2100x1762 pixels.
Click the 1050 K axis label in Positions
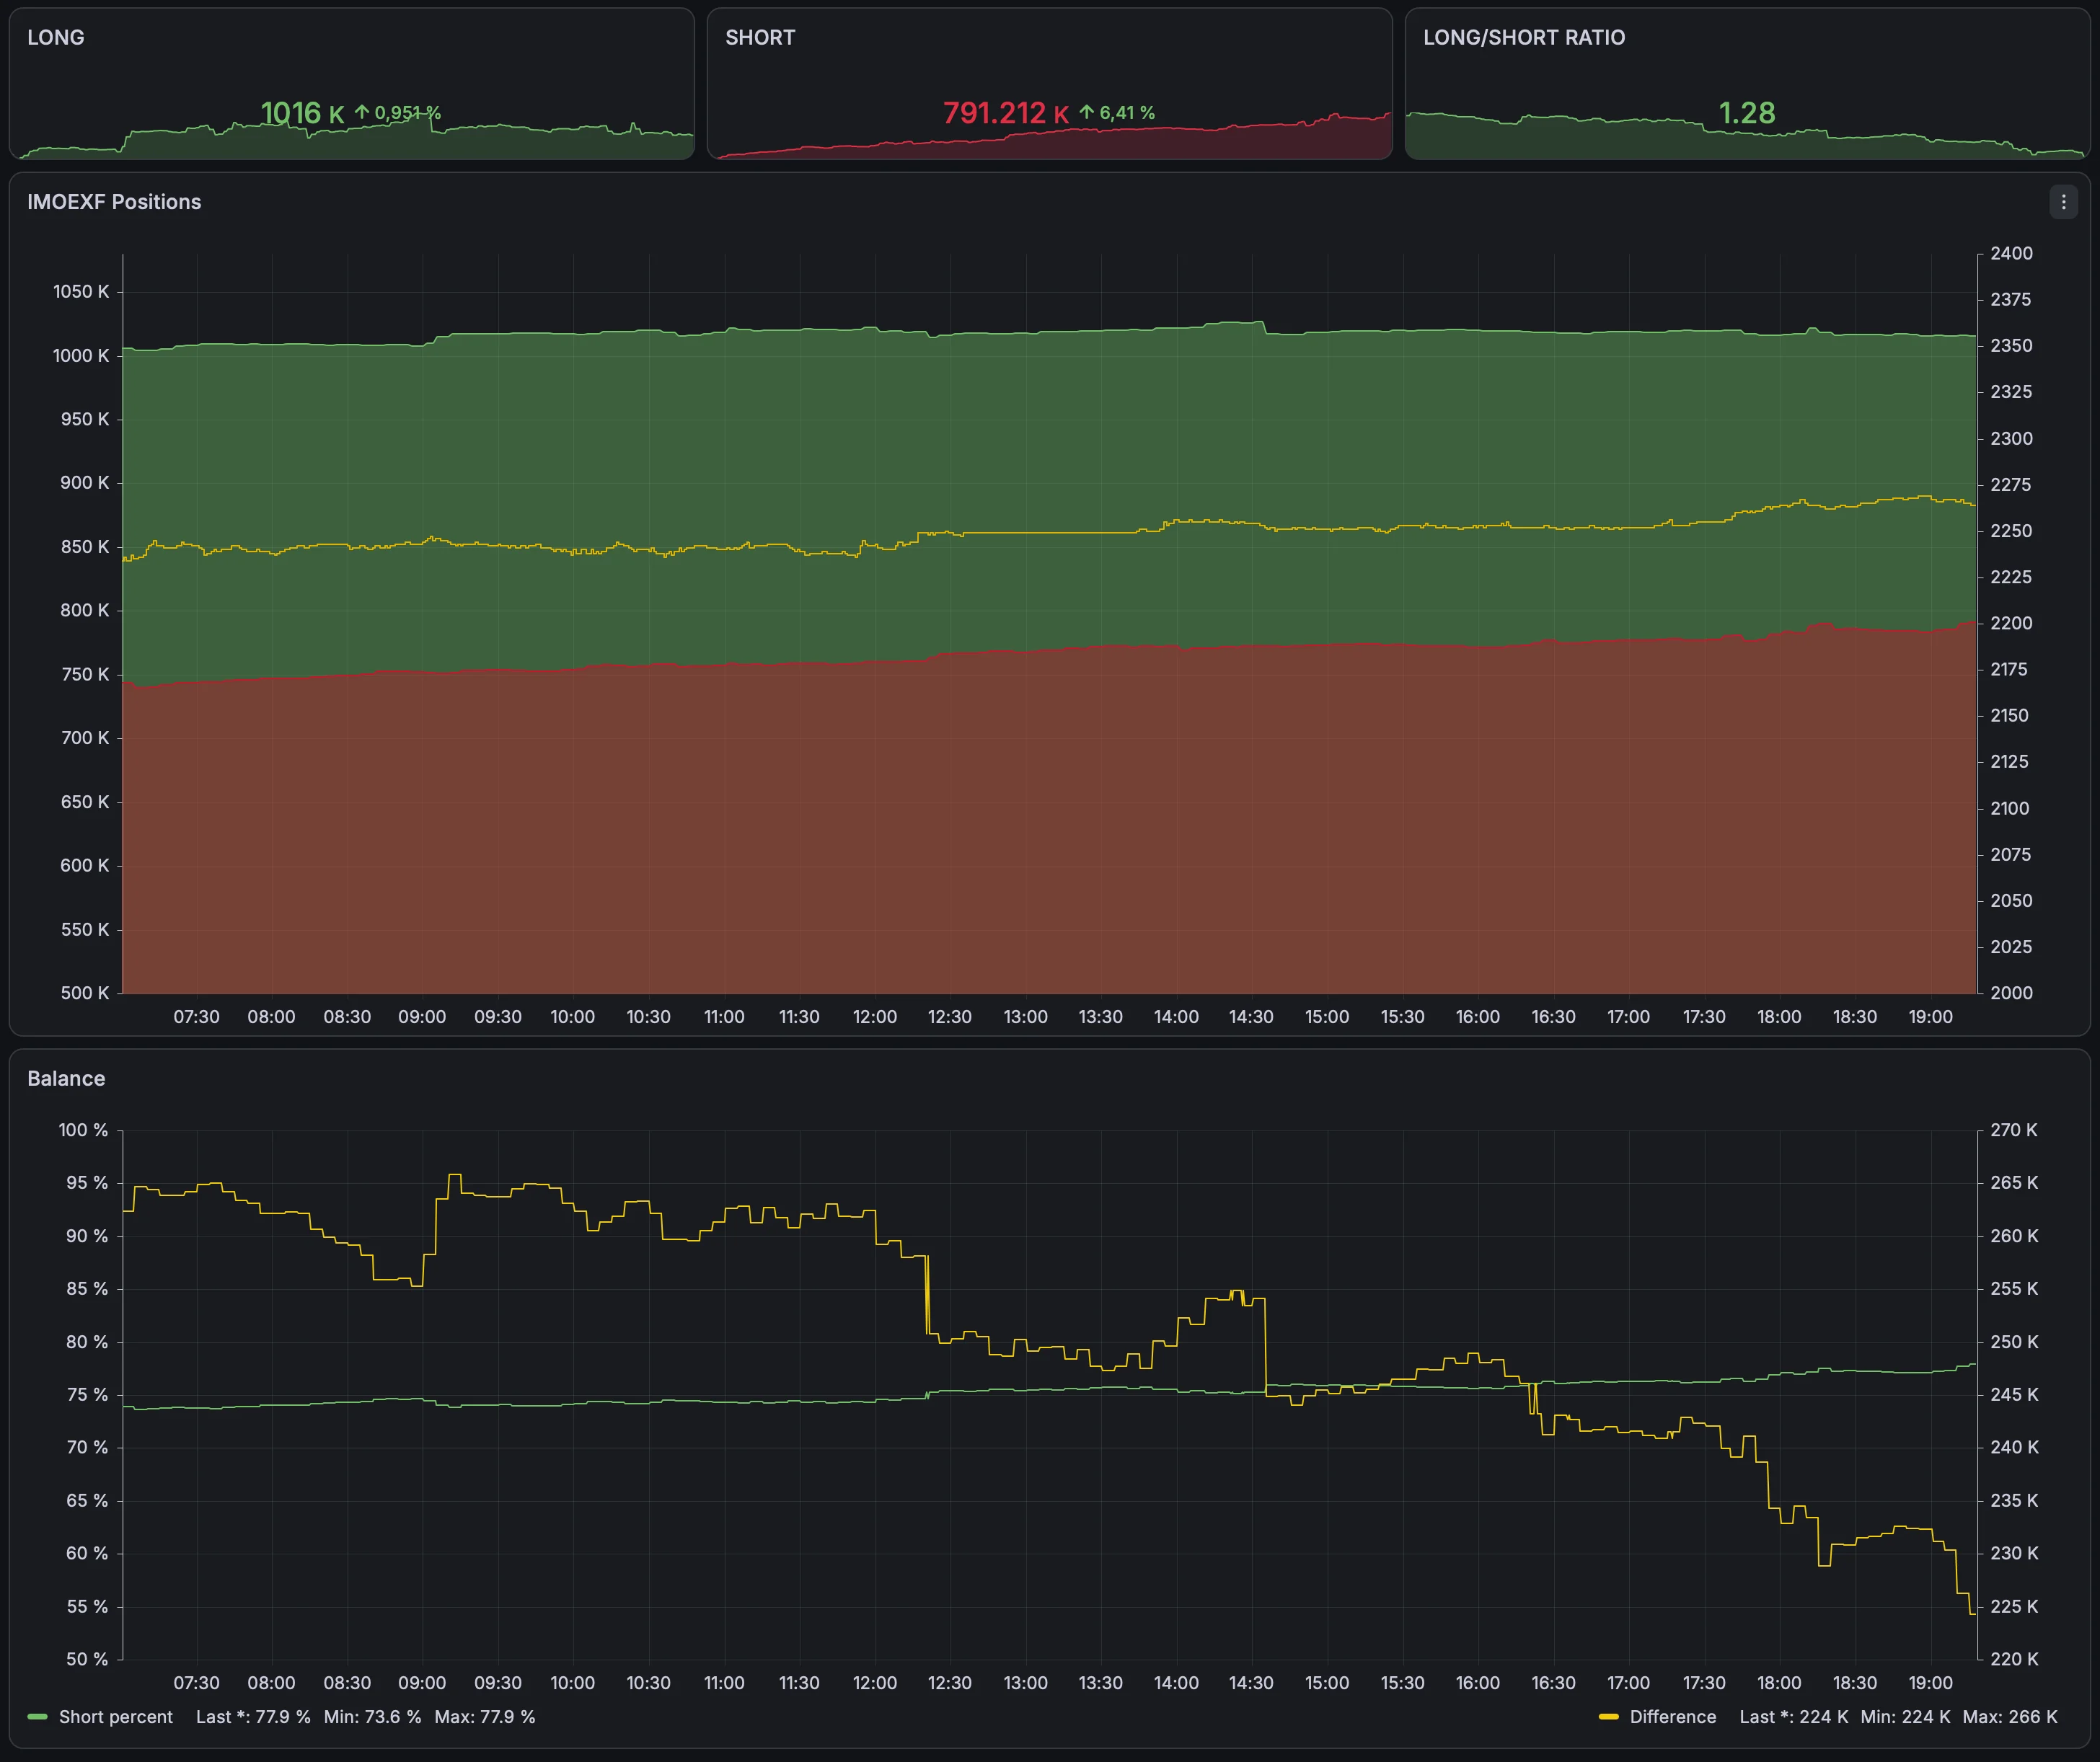click(81, 292)
